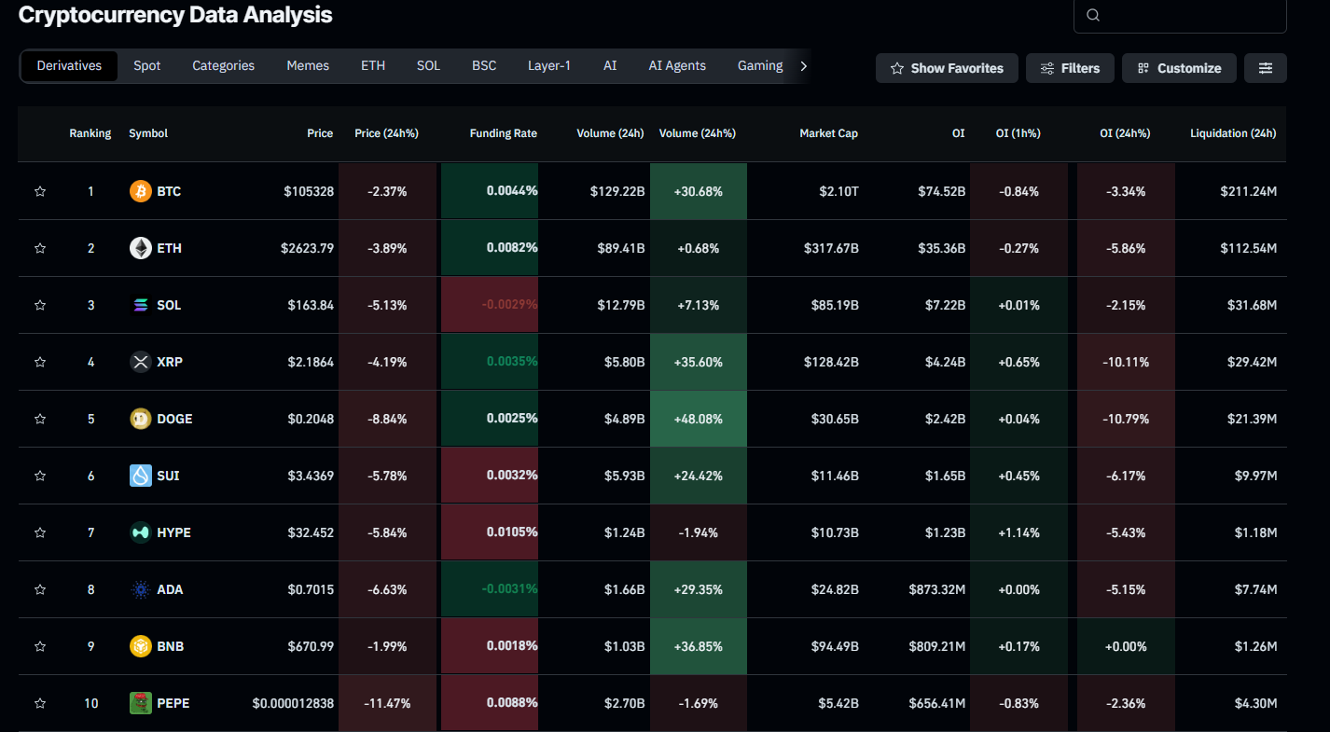The image size is (1330, 732).
Task: Click the Show Favorites button
Action: pos(947,68)
